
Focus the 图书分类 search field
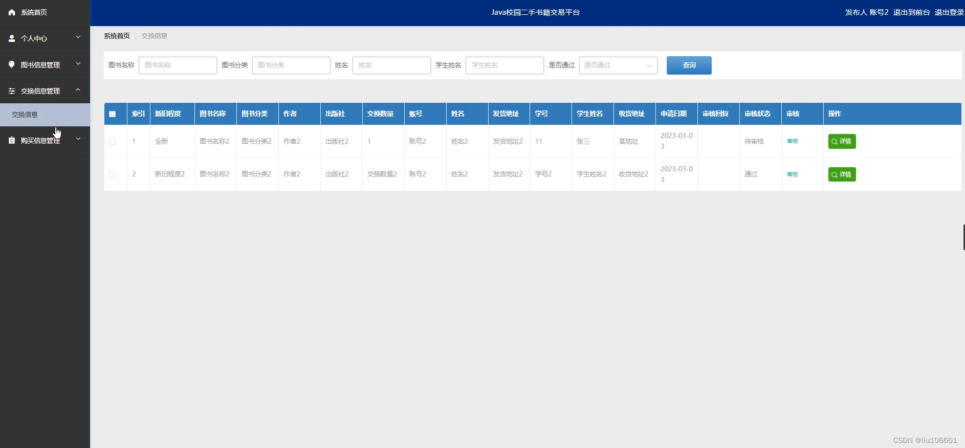point(291,65)
